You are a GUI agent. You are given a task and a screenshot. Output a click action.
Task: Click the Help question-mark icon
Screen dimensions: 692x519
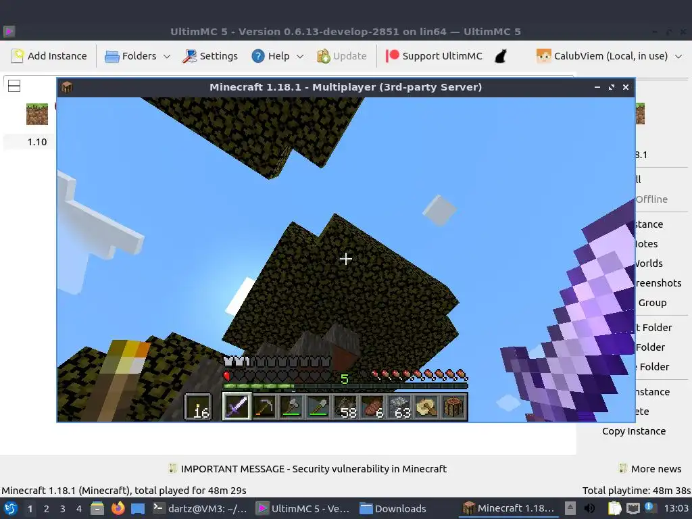(257, 56)
